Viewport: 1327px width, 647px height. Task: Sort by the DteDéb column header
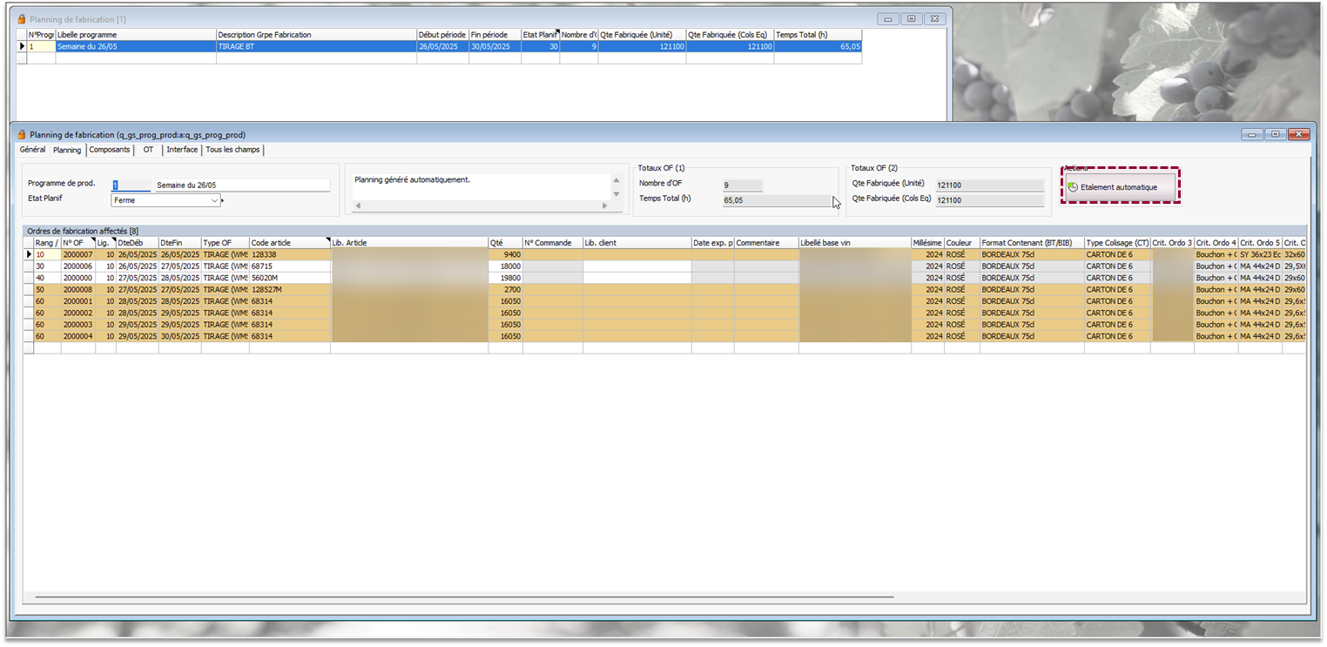137,243
